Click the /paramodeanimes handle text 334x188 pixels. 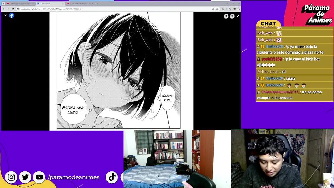74,177
